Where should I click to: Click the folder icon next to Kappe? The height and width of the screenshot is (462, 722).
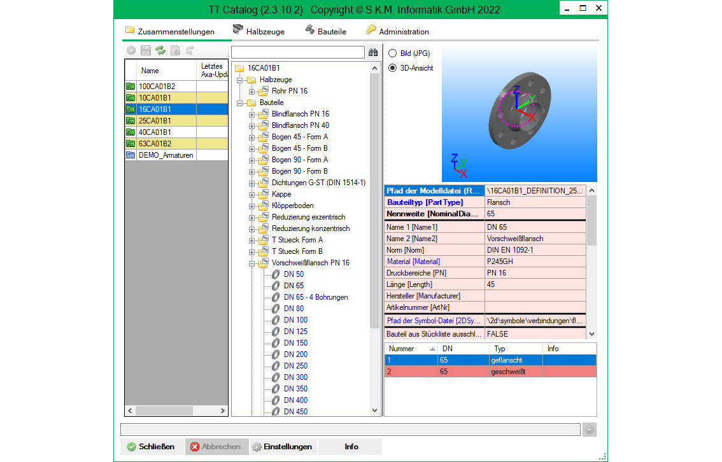click(x=264, y=194)
